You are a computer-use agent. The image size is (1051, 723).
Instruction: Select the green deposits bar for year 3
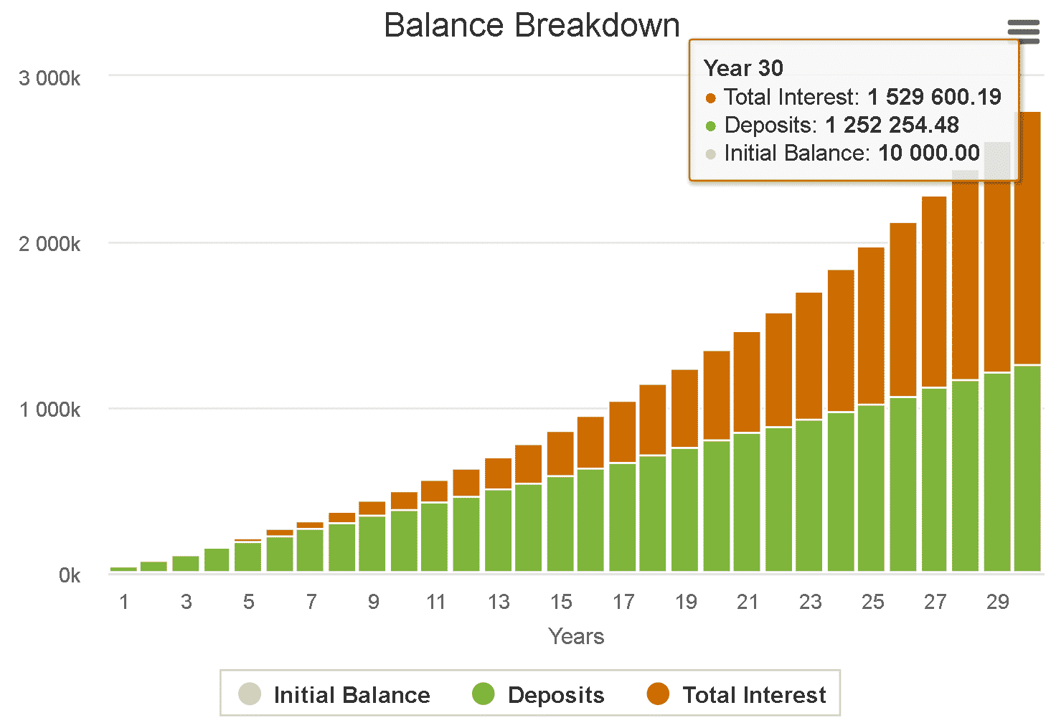tap(186, 563)
